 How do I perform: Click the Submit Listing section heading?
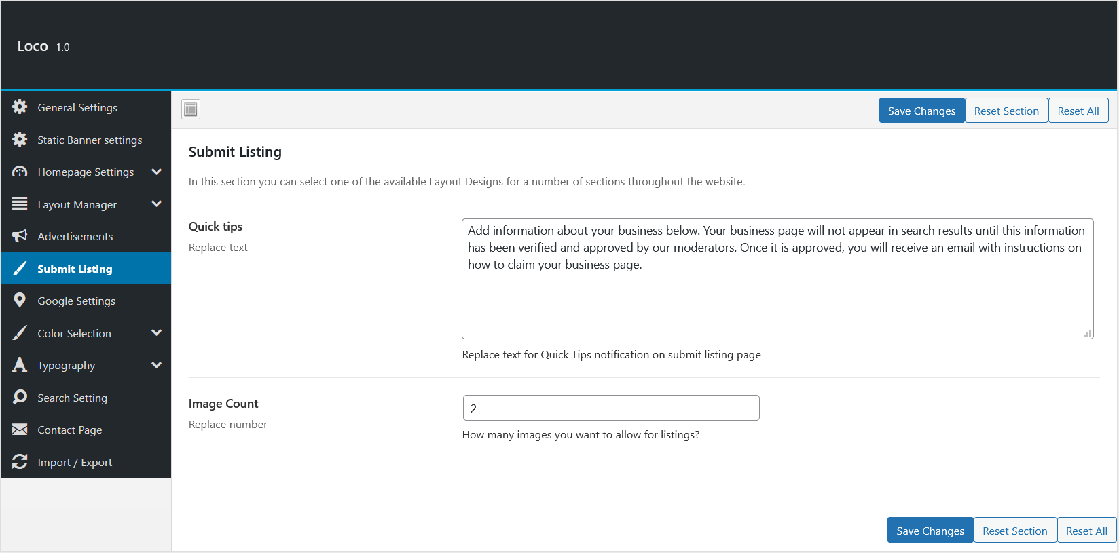[x=235, y=152]
